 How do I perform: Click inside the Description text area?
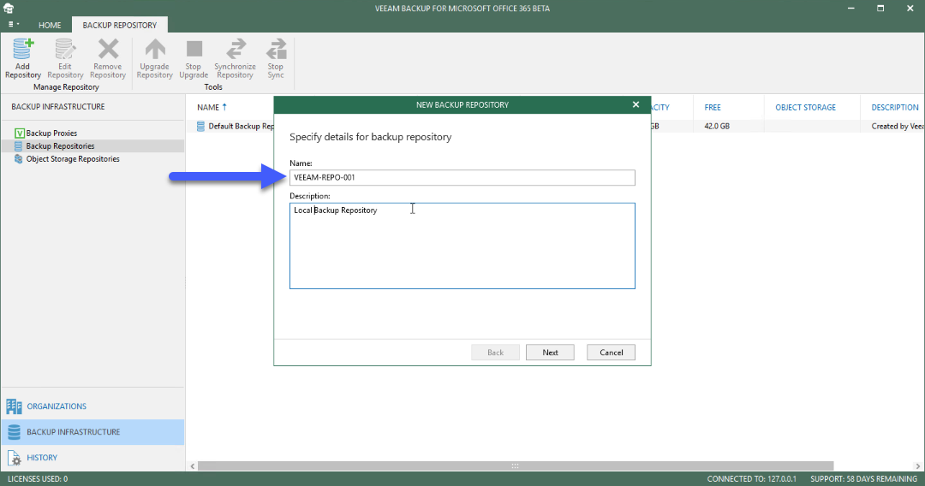click(x=462, y=246)
